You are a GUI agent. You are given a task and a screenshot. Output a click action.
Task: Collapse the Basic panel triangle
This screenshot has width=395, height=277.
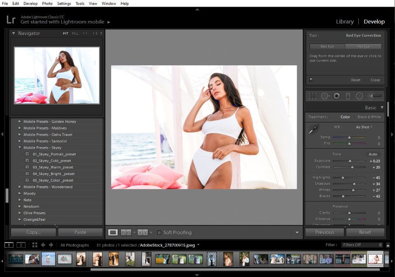[382, 107]
